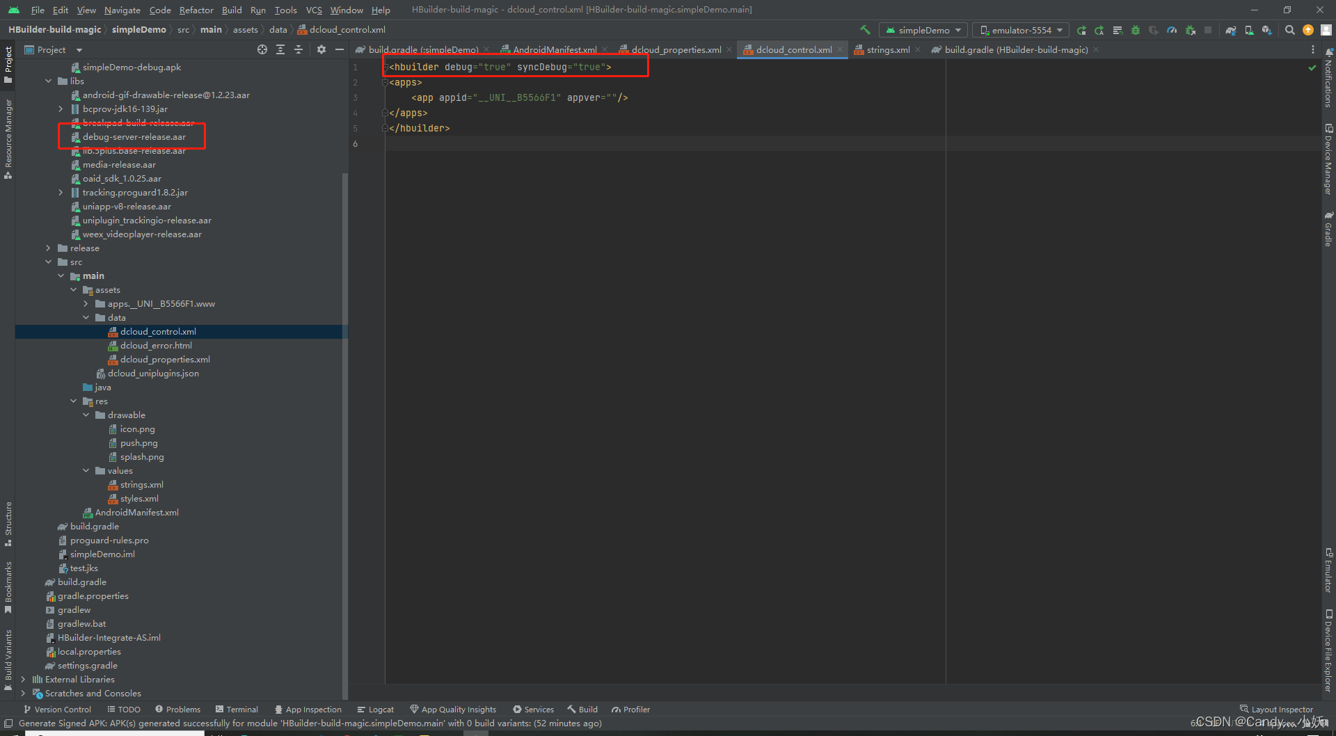
Task: Open SDK Manager from the toolbar icon
Action: (x=1267, y=30)
